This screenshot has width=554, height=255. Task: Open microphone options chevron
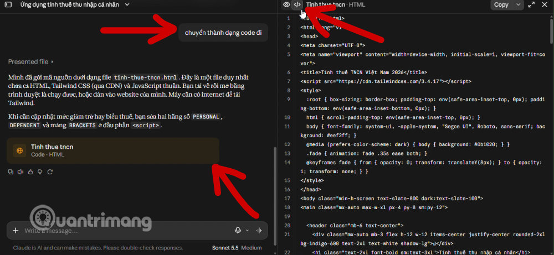(247, 230)
